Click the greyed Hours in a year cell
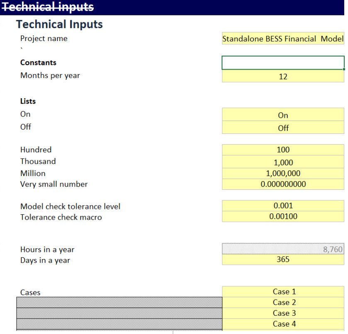This screenshot has width=348, height=334. 283,249
